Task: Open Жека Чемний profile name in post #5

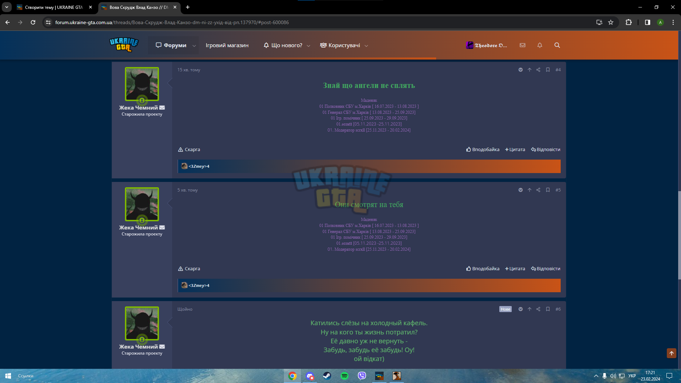Action: tap(138, 228)
